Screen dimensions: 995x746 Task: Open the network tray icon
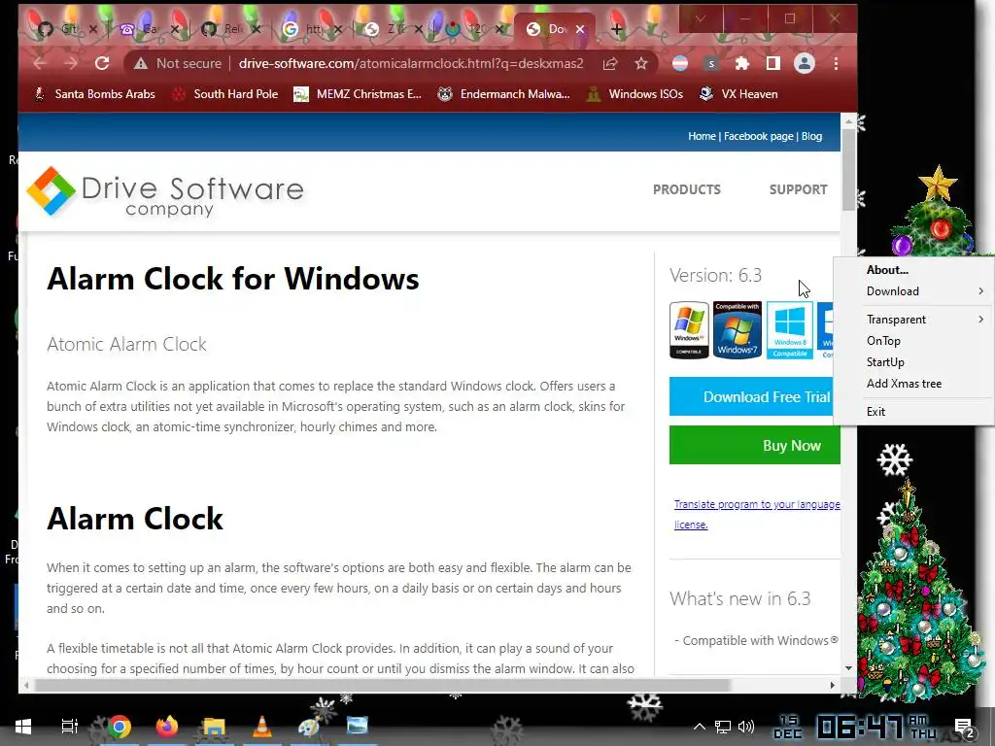pyautogui.click(x=723, y=727)
